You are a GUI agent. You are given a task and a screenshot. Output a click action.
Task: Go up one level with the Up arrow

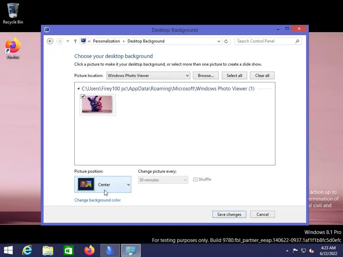coord(75,41)
